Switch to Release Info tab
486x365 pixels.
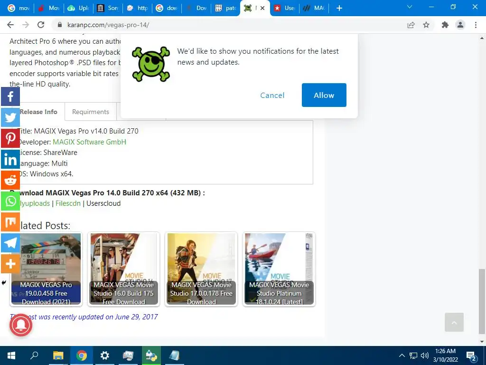(38, 112)
